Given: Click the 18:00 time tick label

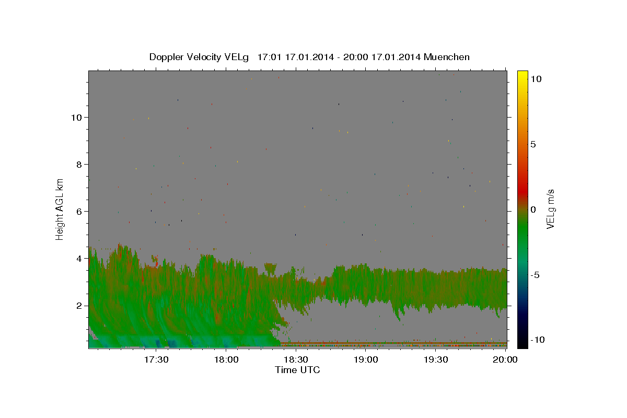Looking at the screenshot, I should click(x=226, y=359).
